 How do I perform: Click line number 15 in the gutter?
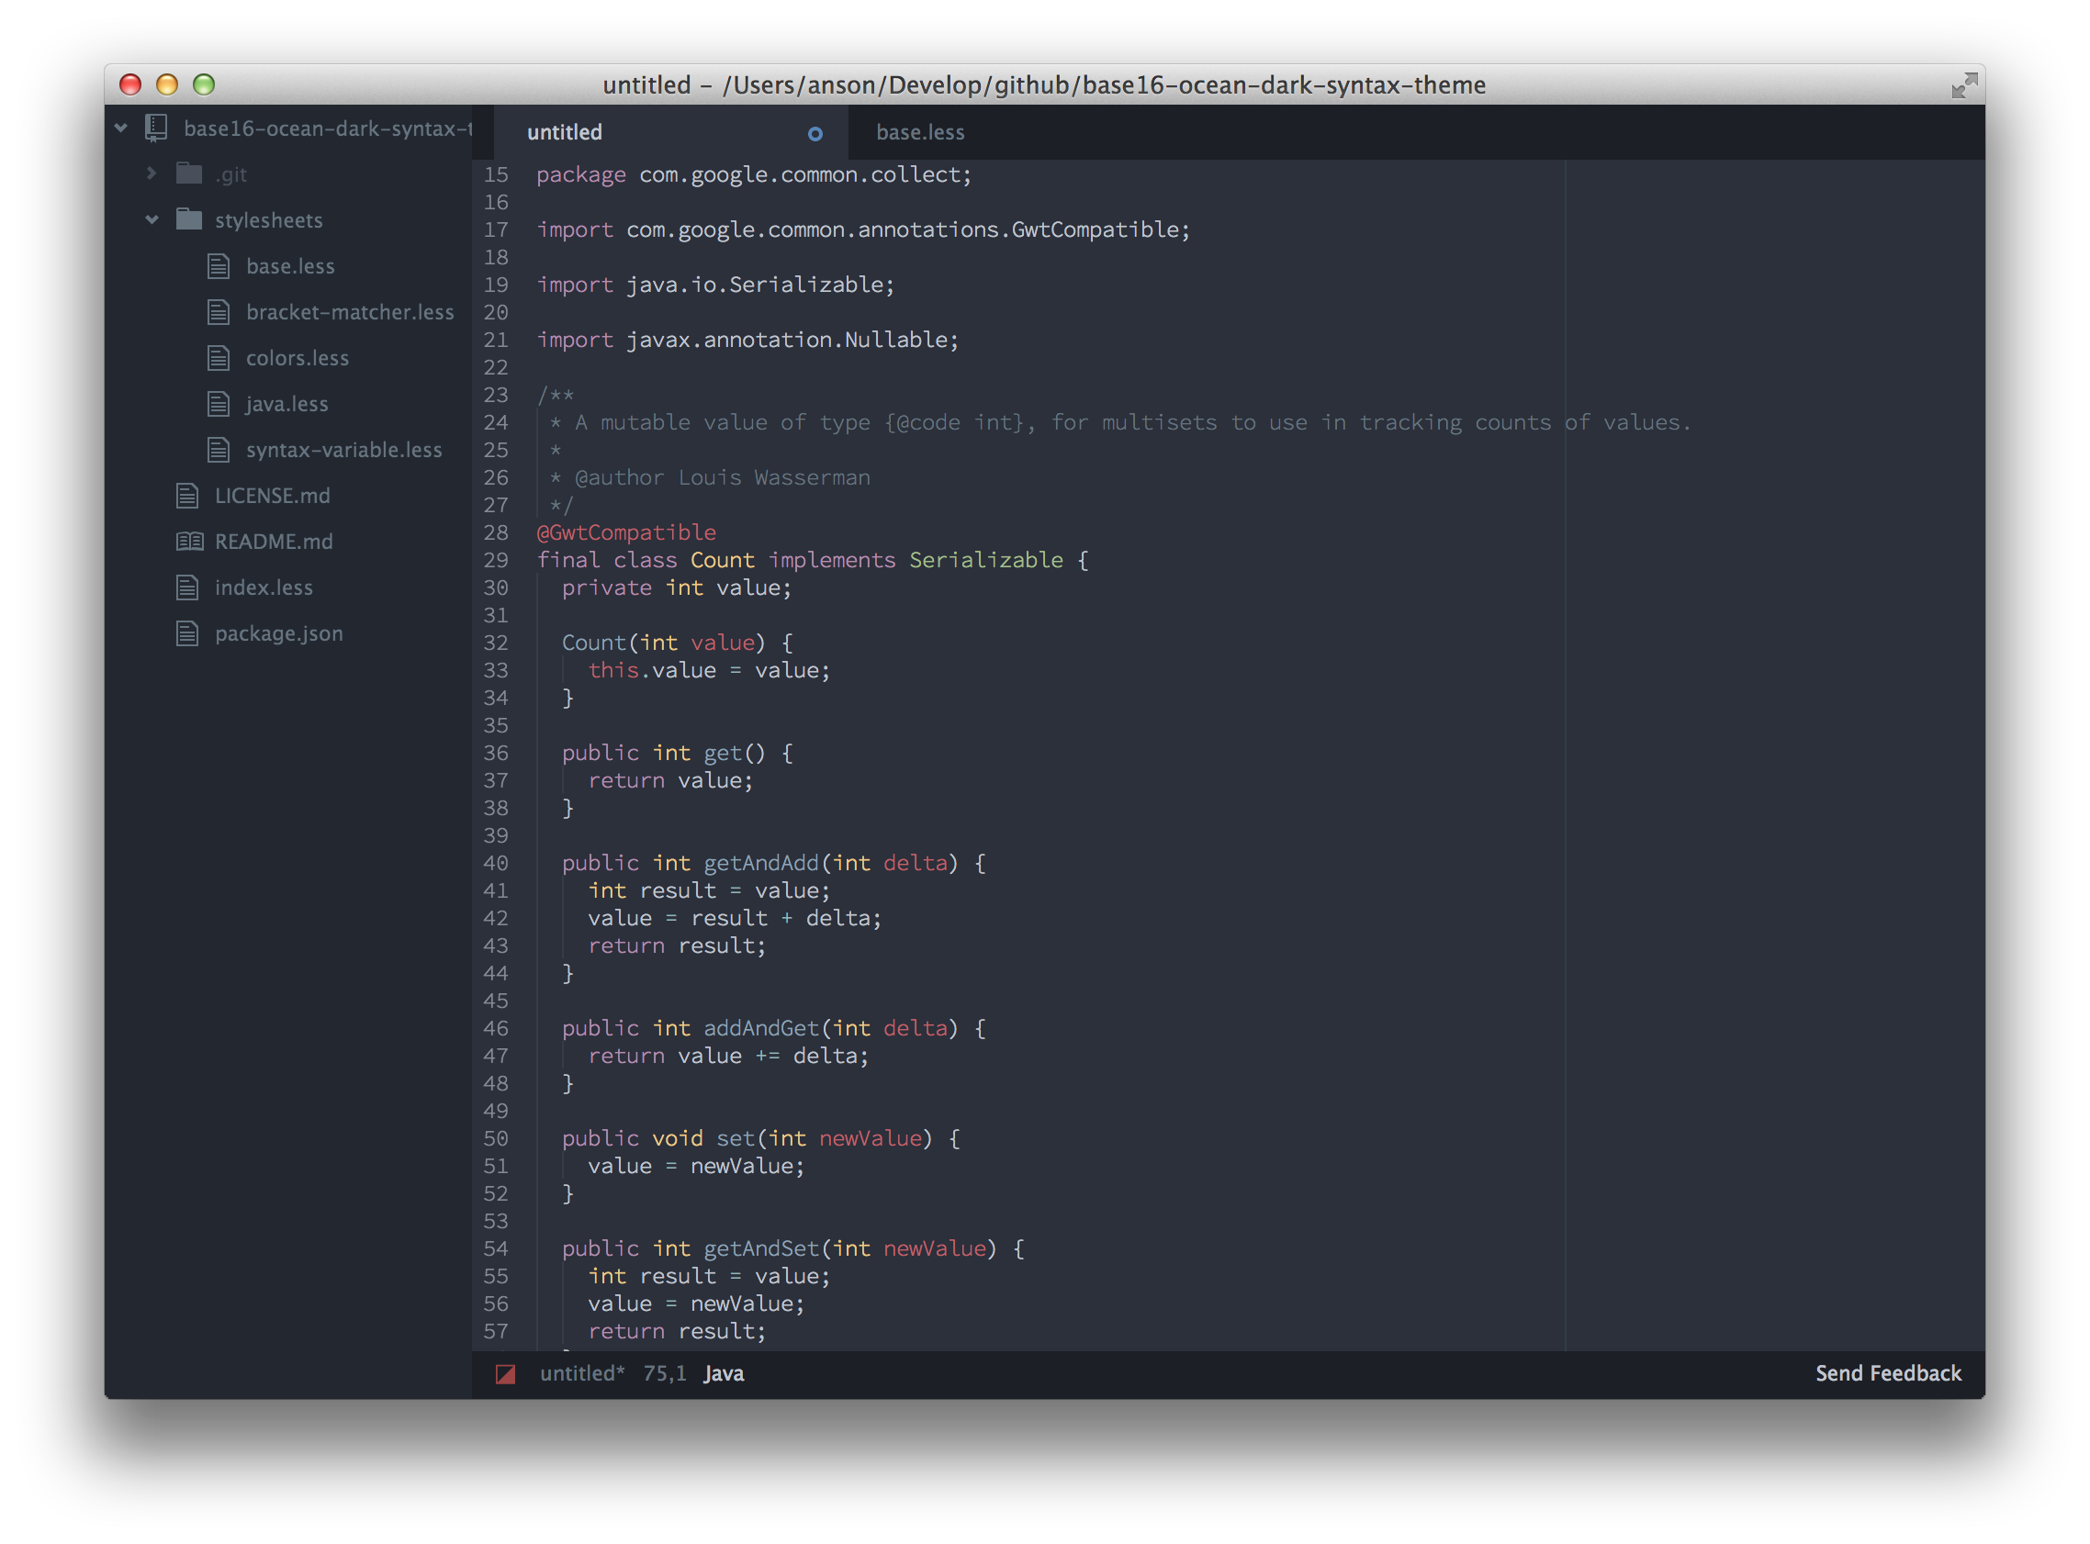[x=495, y=174]
